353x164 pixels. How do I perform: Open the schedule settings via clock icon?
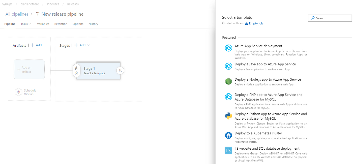[x=18, y=92]
